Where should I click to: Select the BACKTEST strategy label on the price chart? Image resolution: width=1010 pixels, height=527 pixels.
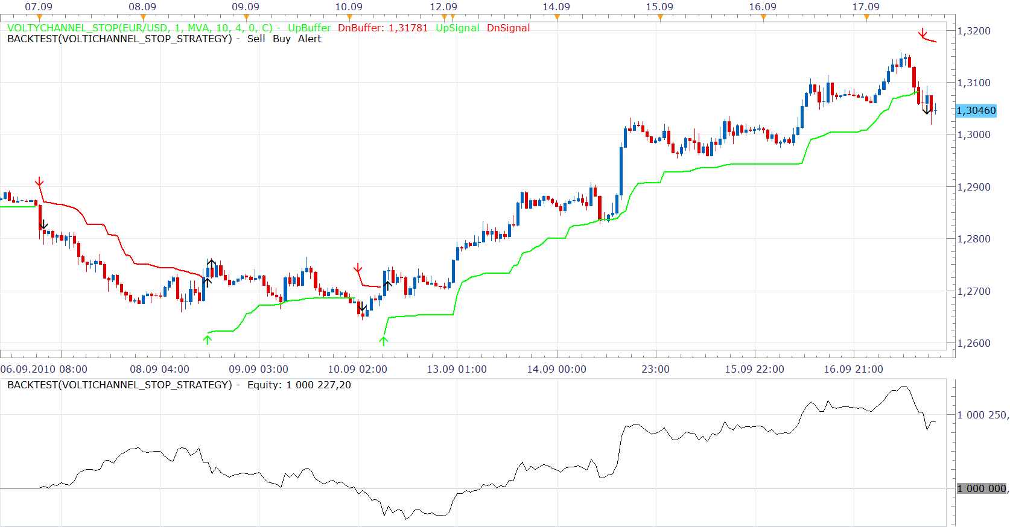coord(119,39)
